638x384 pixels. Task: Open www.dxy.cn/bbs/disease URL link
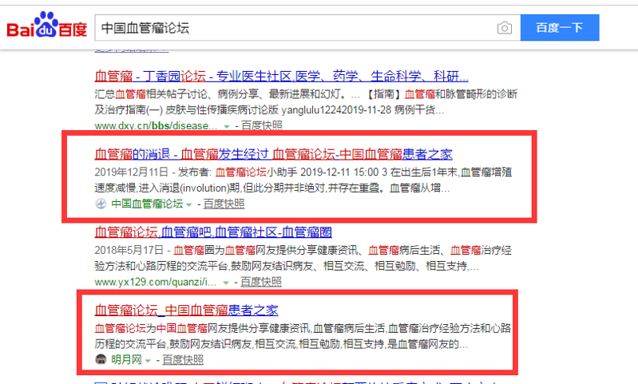(x=156, y=125)
